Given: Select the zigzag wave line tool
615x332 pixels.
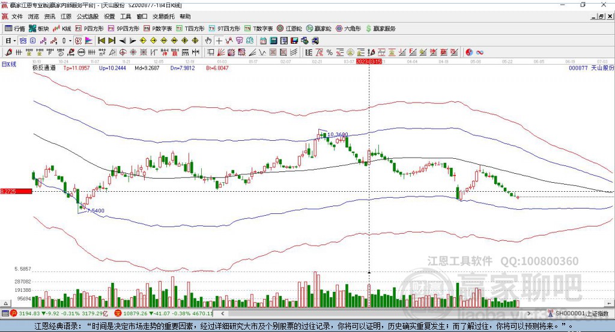Looking at the screenshot, I should coord(262,52).
